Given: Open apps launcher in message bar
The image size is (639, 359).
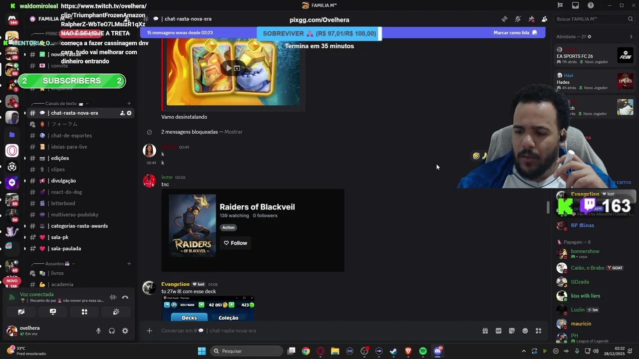Looking at the screenshot, I should (538, 331).
